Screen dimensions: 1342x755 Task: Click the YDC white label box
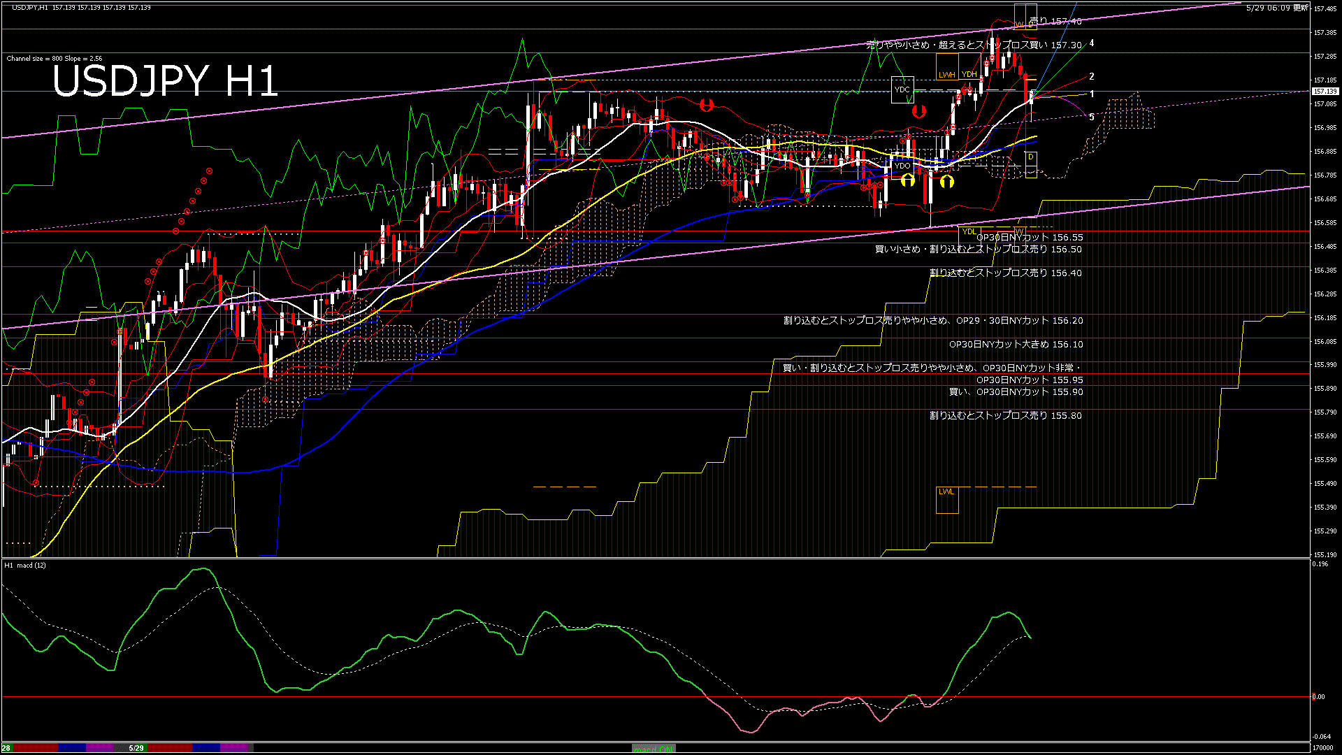pyautogui.click(x=902, y=89)
